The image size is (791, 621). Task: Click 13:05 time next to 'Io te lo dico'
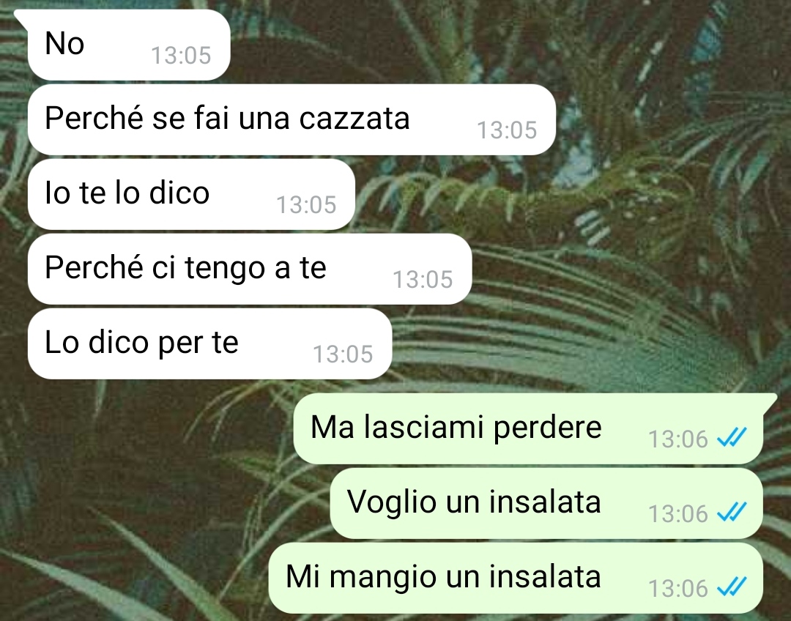coord(306,205)
